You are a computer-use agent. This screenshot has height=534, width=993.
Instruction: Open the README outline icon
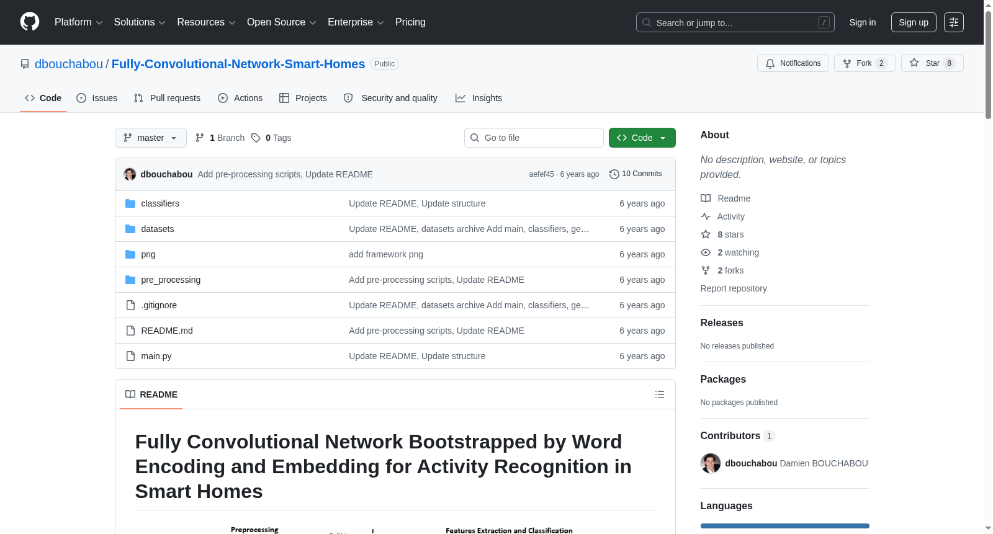coord(660,394)
